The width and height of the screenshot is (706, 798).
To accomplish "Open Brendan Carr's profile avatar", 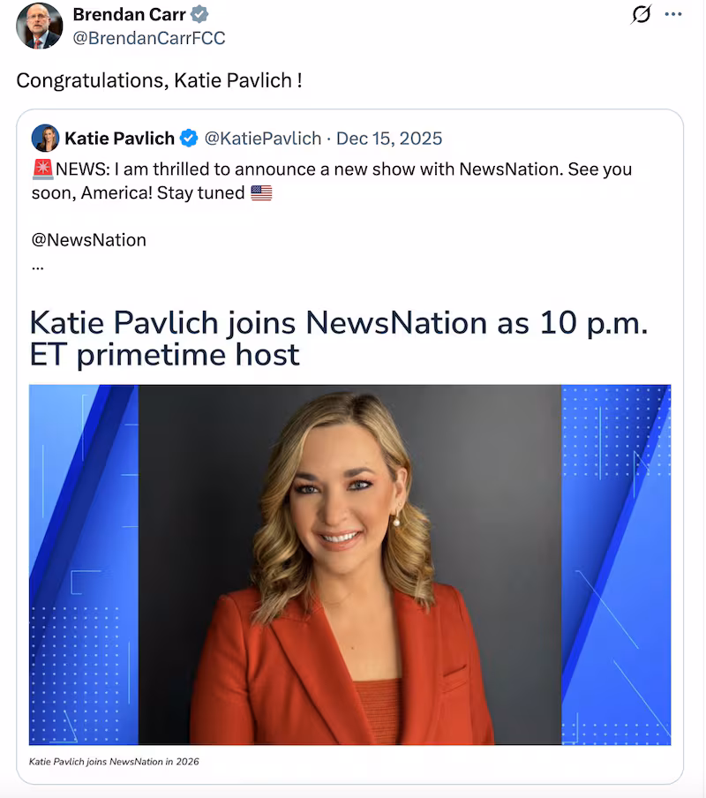I will tap(40, 26).
